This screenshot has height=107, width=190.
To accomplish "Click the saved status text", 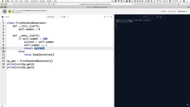I will [7, 17].
